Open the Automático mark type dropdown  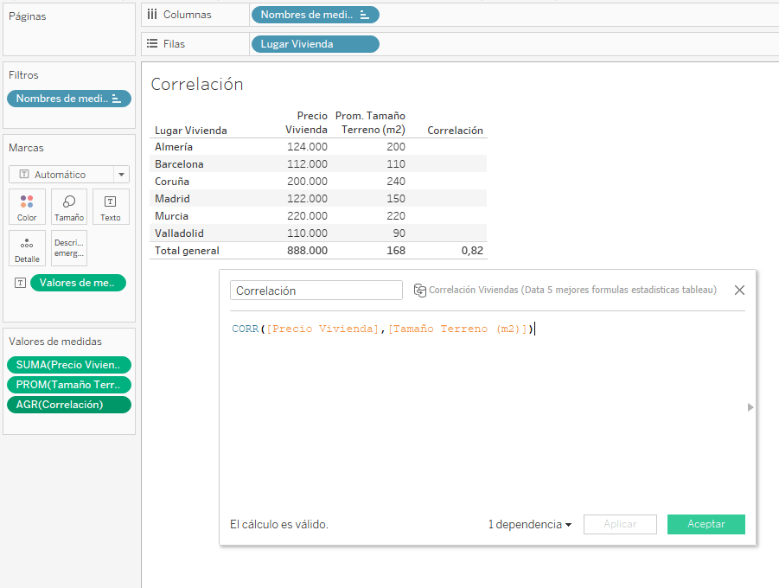(121, 175)
